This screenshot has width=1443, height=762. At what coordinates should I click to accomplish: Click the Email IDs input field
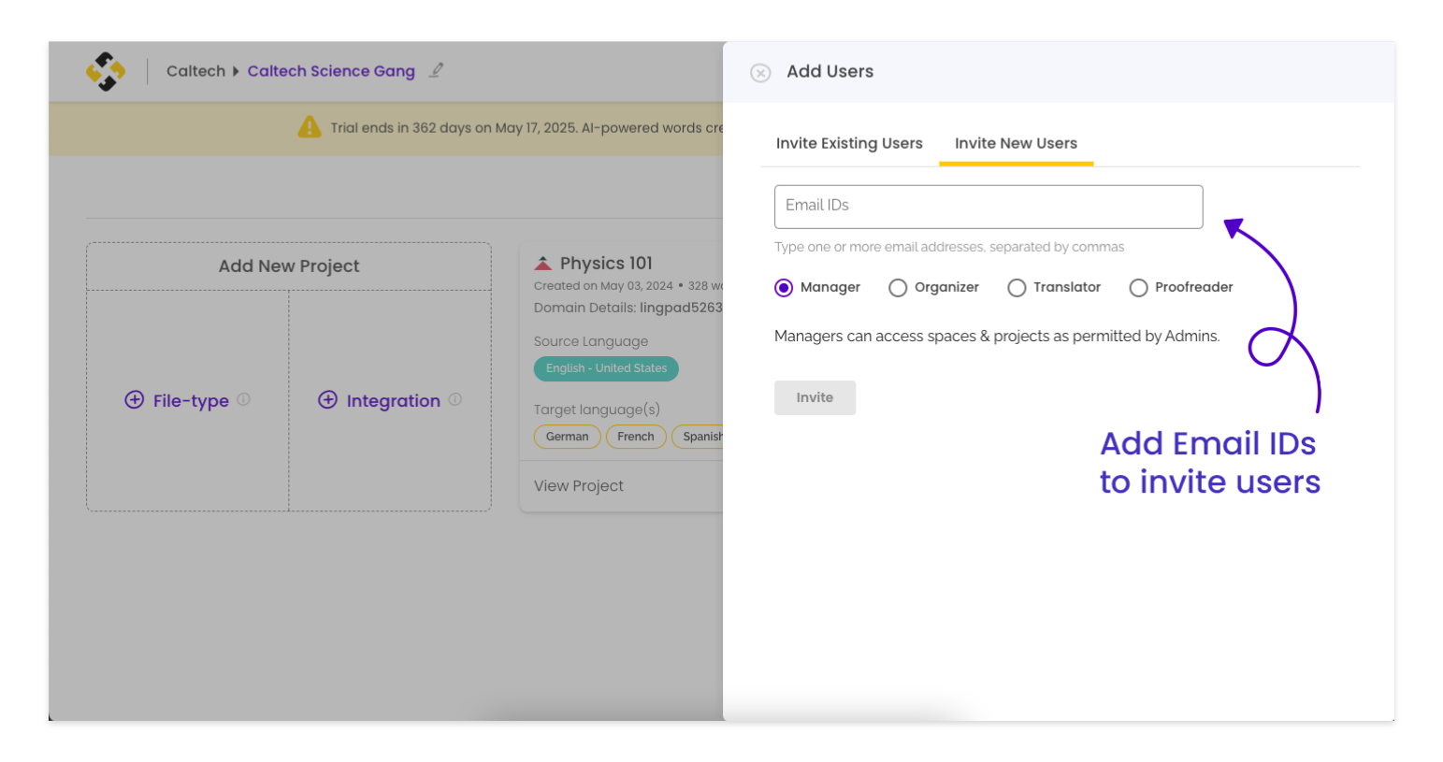[988, 207]
